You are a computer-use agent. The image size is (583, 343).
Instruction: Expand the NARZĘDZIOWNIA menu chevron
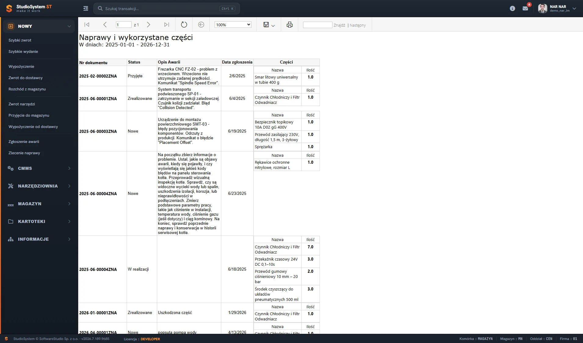pyautogui.click(x=69, y=186)
